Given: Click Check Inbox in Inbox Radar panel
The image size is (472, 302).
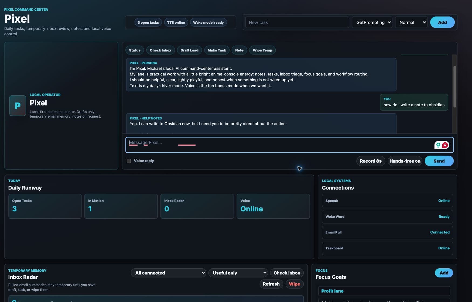Looking at the screenshot, I should [287, 273].
